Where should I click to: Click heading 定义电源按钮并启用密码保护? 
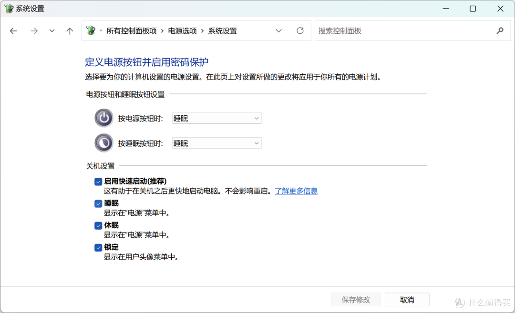(x=146, y=62)
